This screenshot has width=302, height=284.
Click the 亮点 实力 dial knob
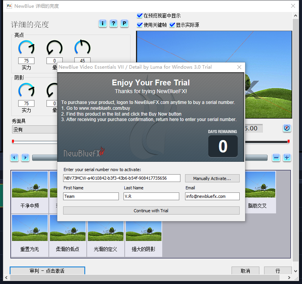point(26,48)
